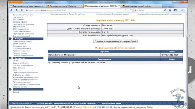
Task: Open 'SMS-уведомления' sidebar link
Action: 21,29
